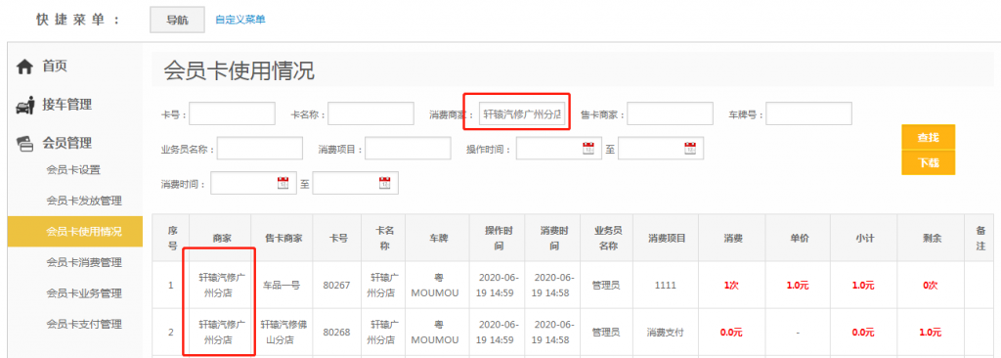The width and height of the screenshot is (1001, 358).
Task: Click the 查找 search button
Action: click(x=929, y=138)
